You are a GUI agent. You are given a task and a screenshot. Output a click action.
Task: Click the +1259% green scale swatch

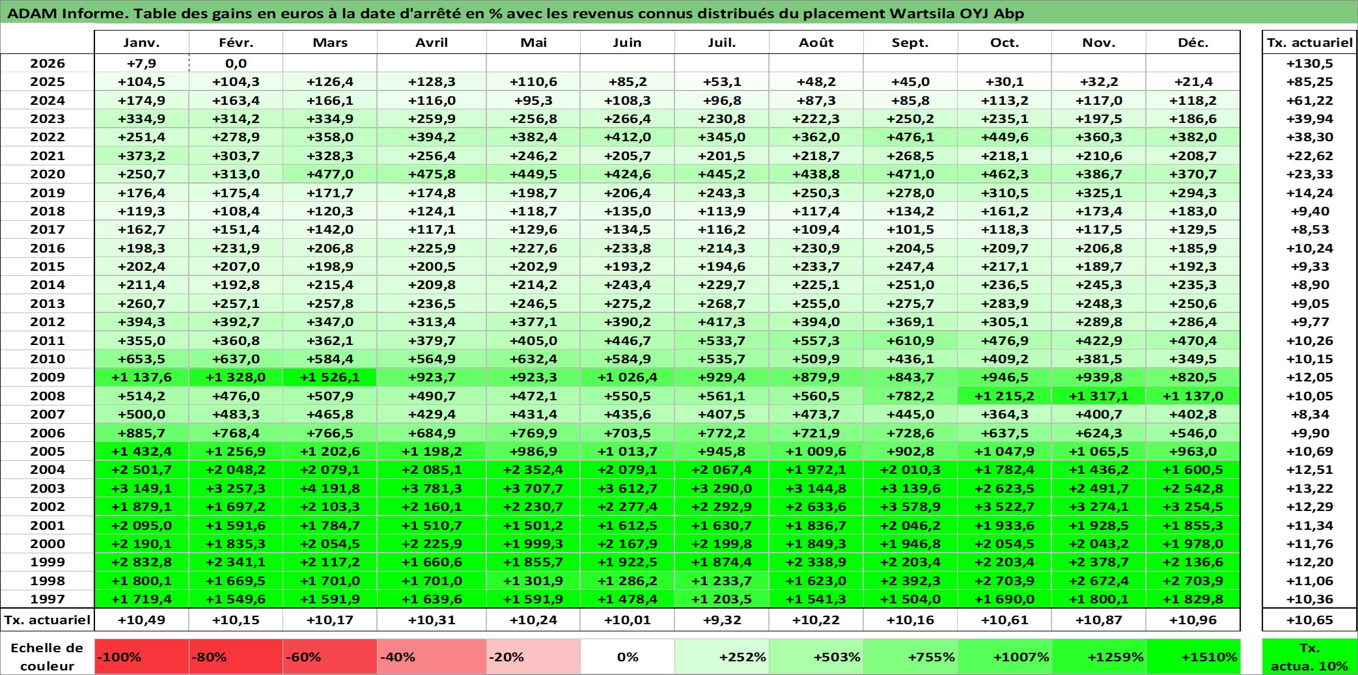tap(1099, 657)
